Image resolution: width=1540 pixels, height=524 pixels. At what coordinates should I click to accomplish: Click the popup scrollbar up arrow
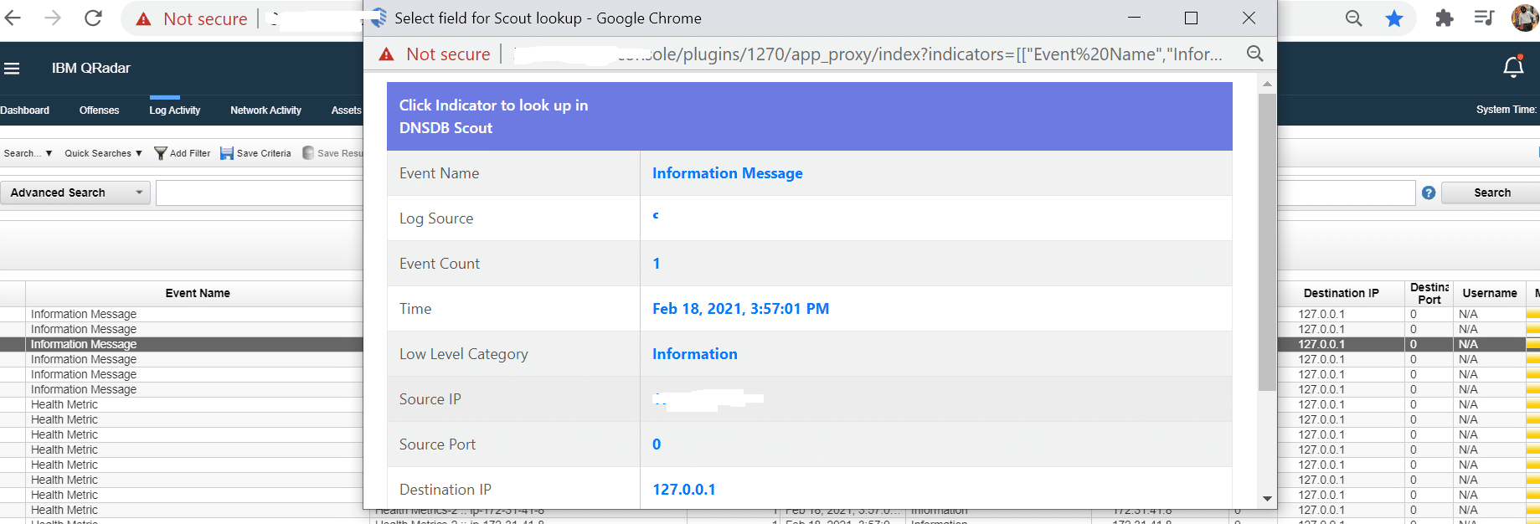[1267, 84]
